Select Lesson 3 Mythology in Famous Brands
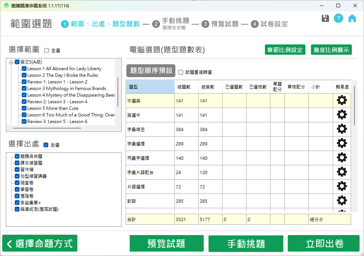364x256 pixels. pos(67,89)
